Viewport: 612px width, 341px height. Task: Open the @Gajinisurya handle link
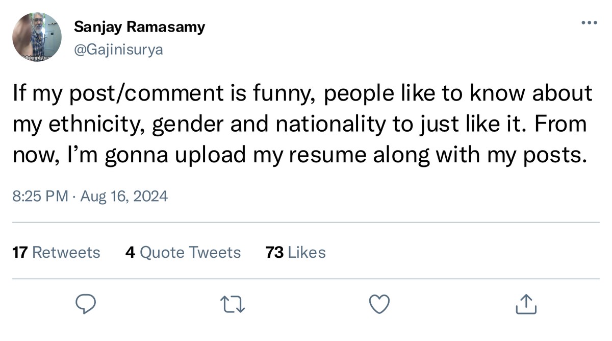pyautogui.click(x=118, y=49)
